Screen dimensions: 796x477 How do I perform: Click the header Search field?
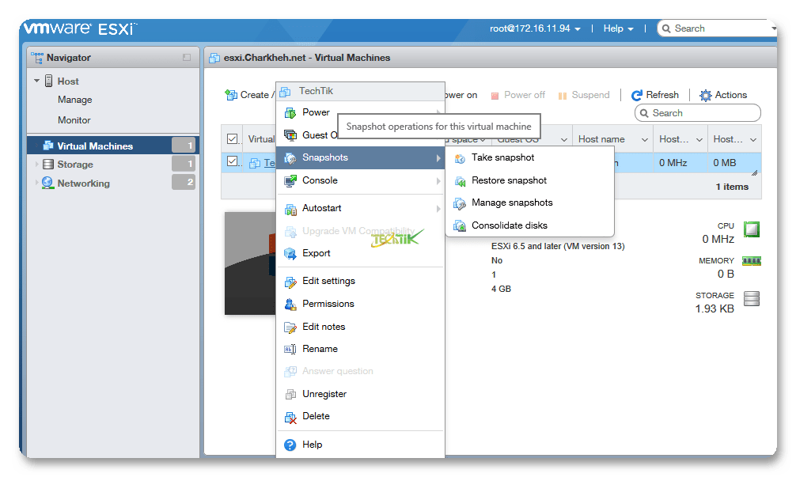coord(717,29)
